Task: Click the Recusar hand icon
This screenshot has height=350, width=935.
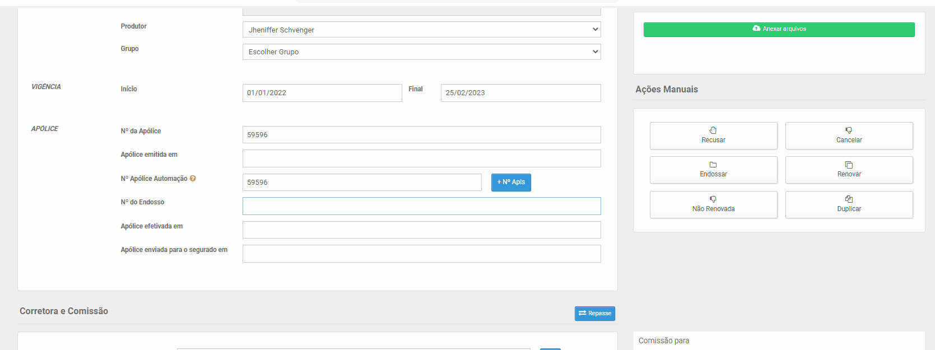Action: click(713, 130)
